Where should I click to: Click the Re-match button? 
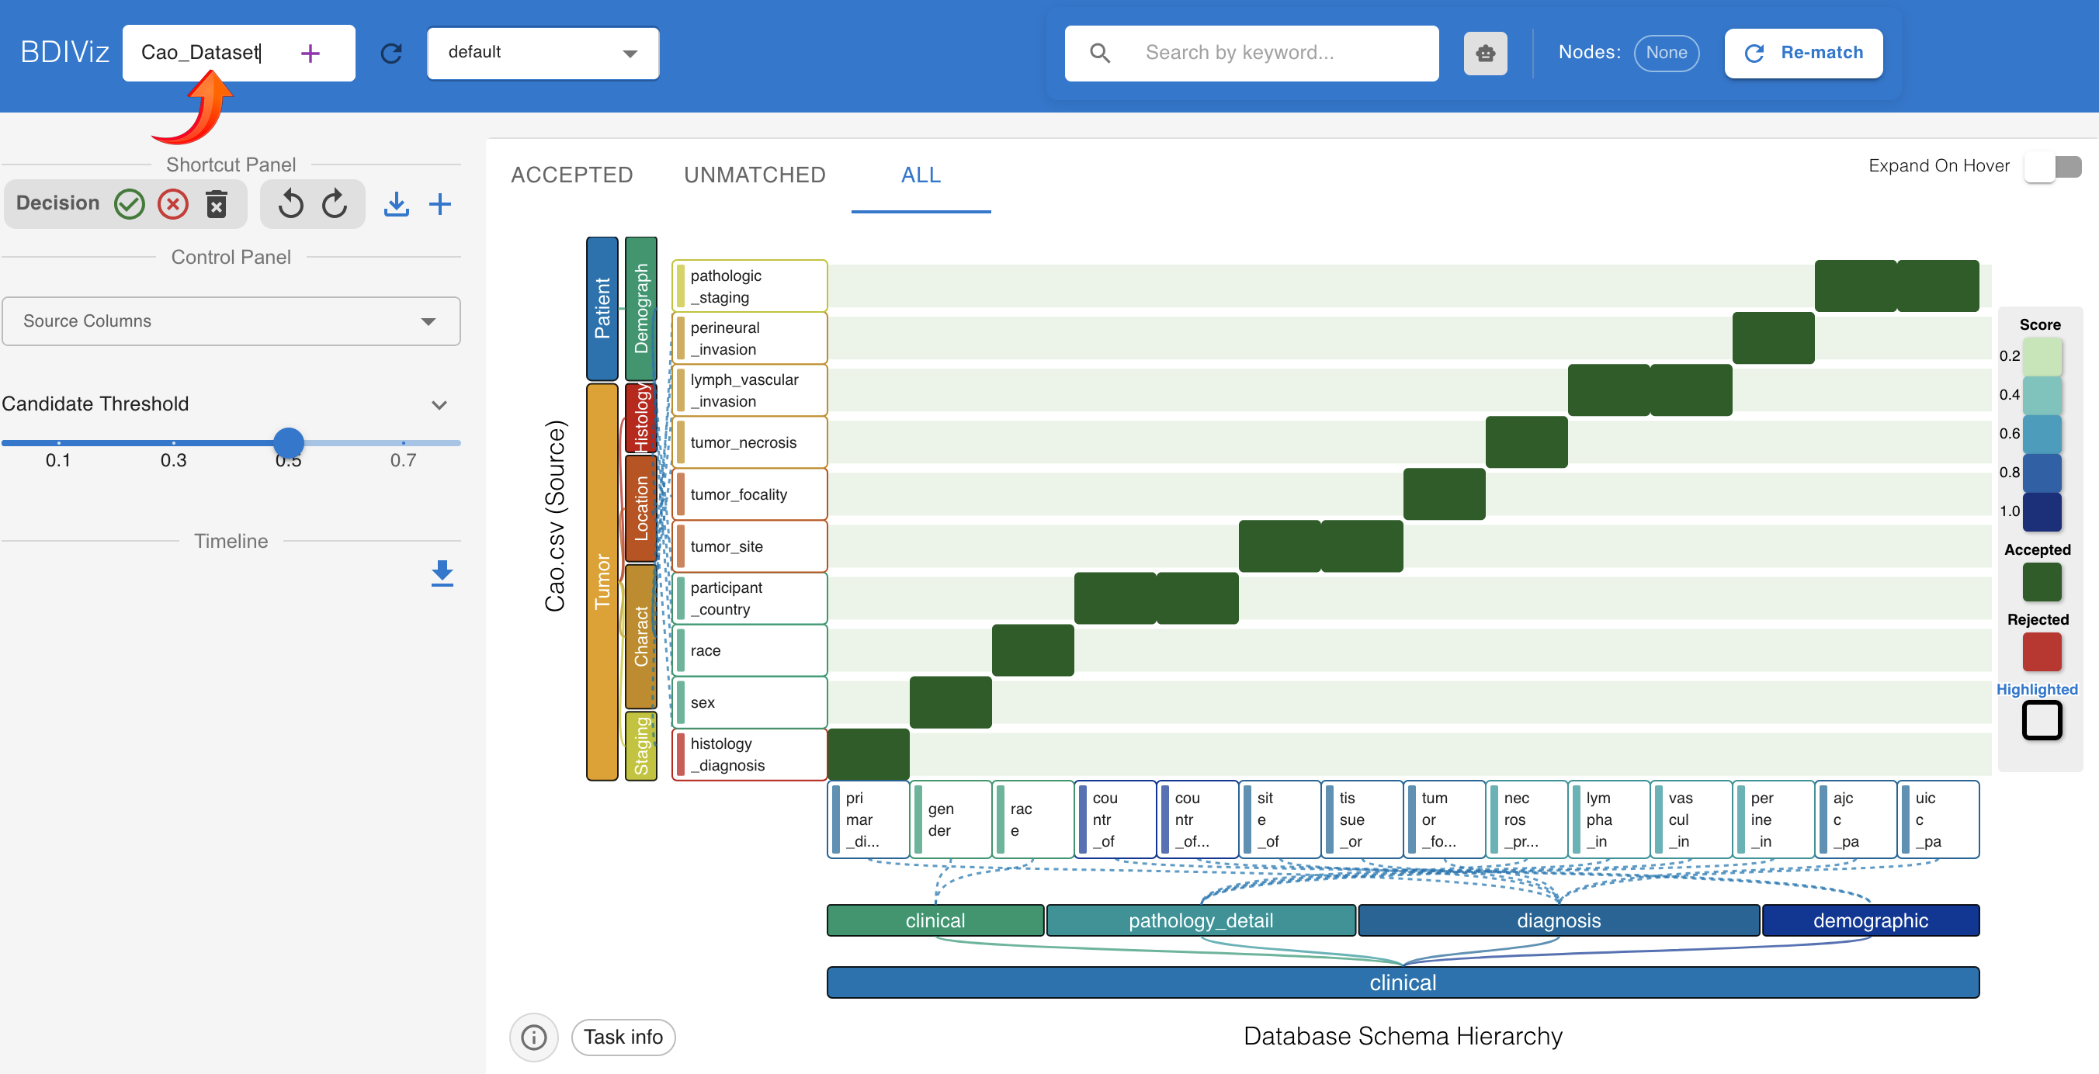(1802, 54)
